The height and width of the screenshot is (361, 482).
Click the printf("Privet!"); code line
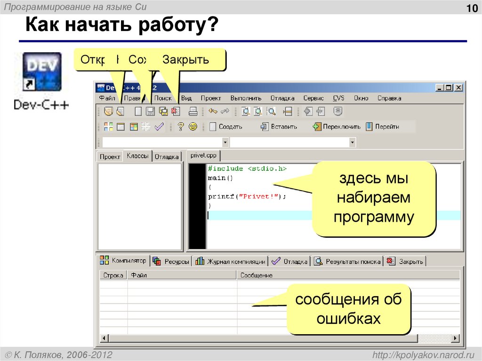pos(247,196)
